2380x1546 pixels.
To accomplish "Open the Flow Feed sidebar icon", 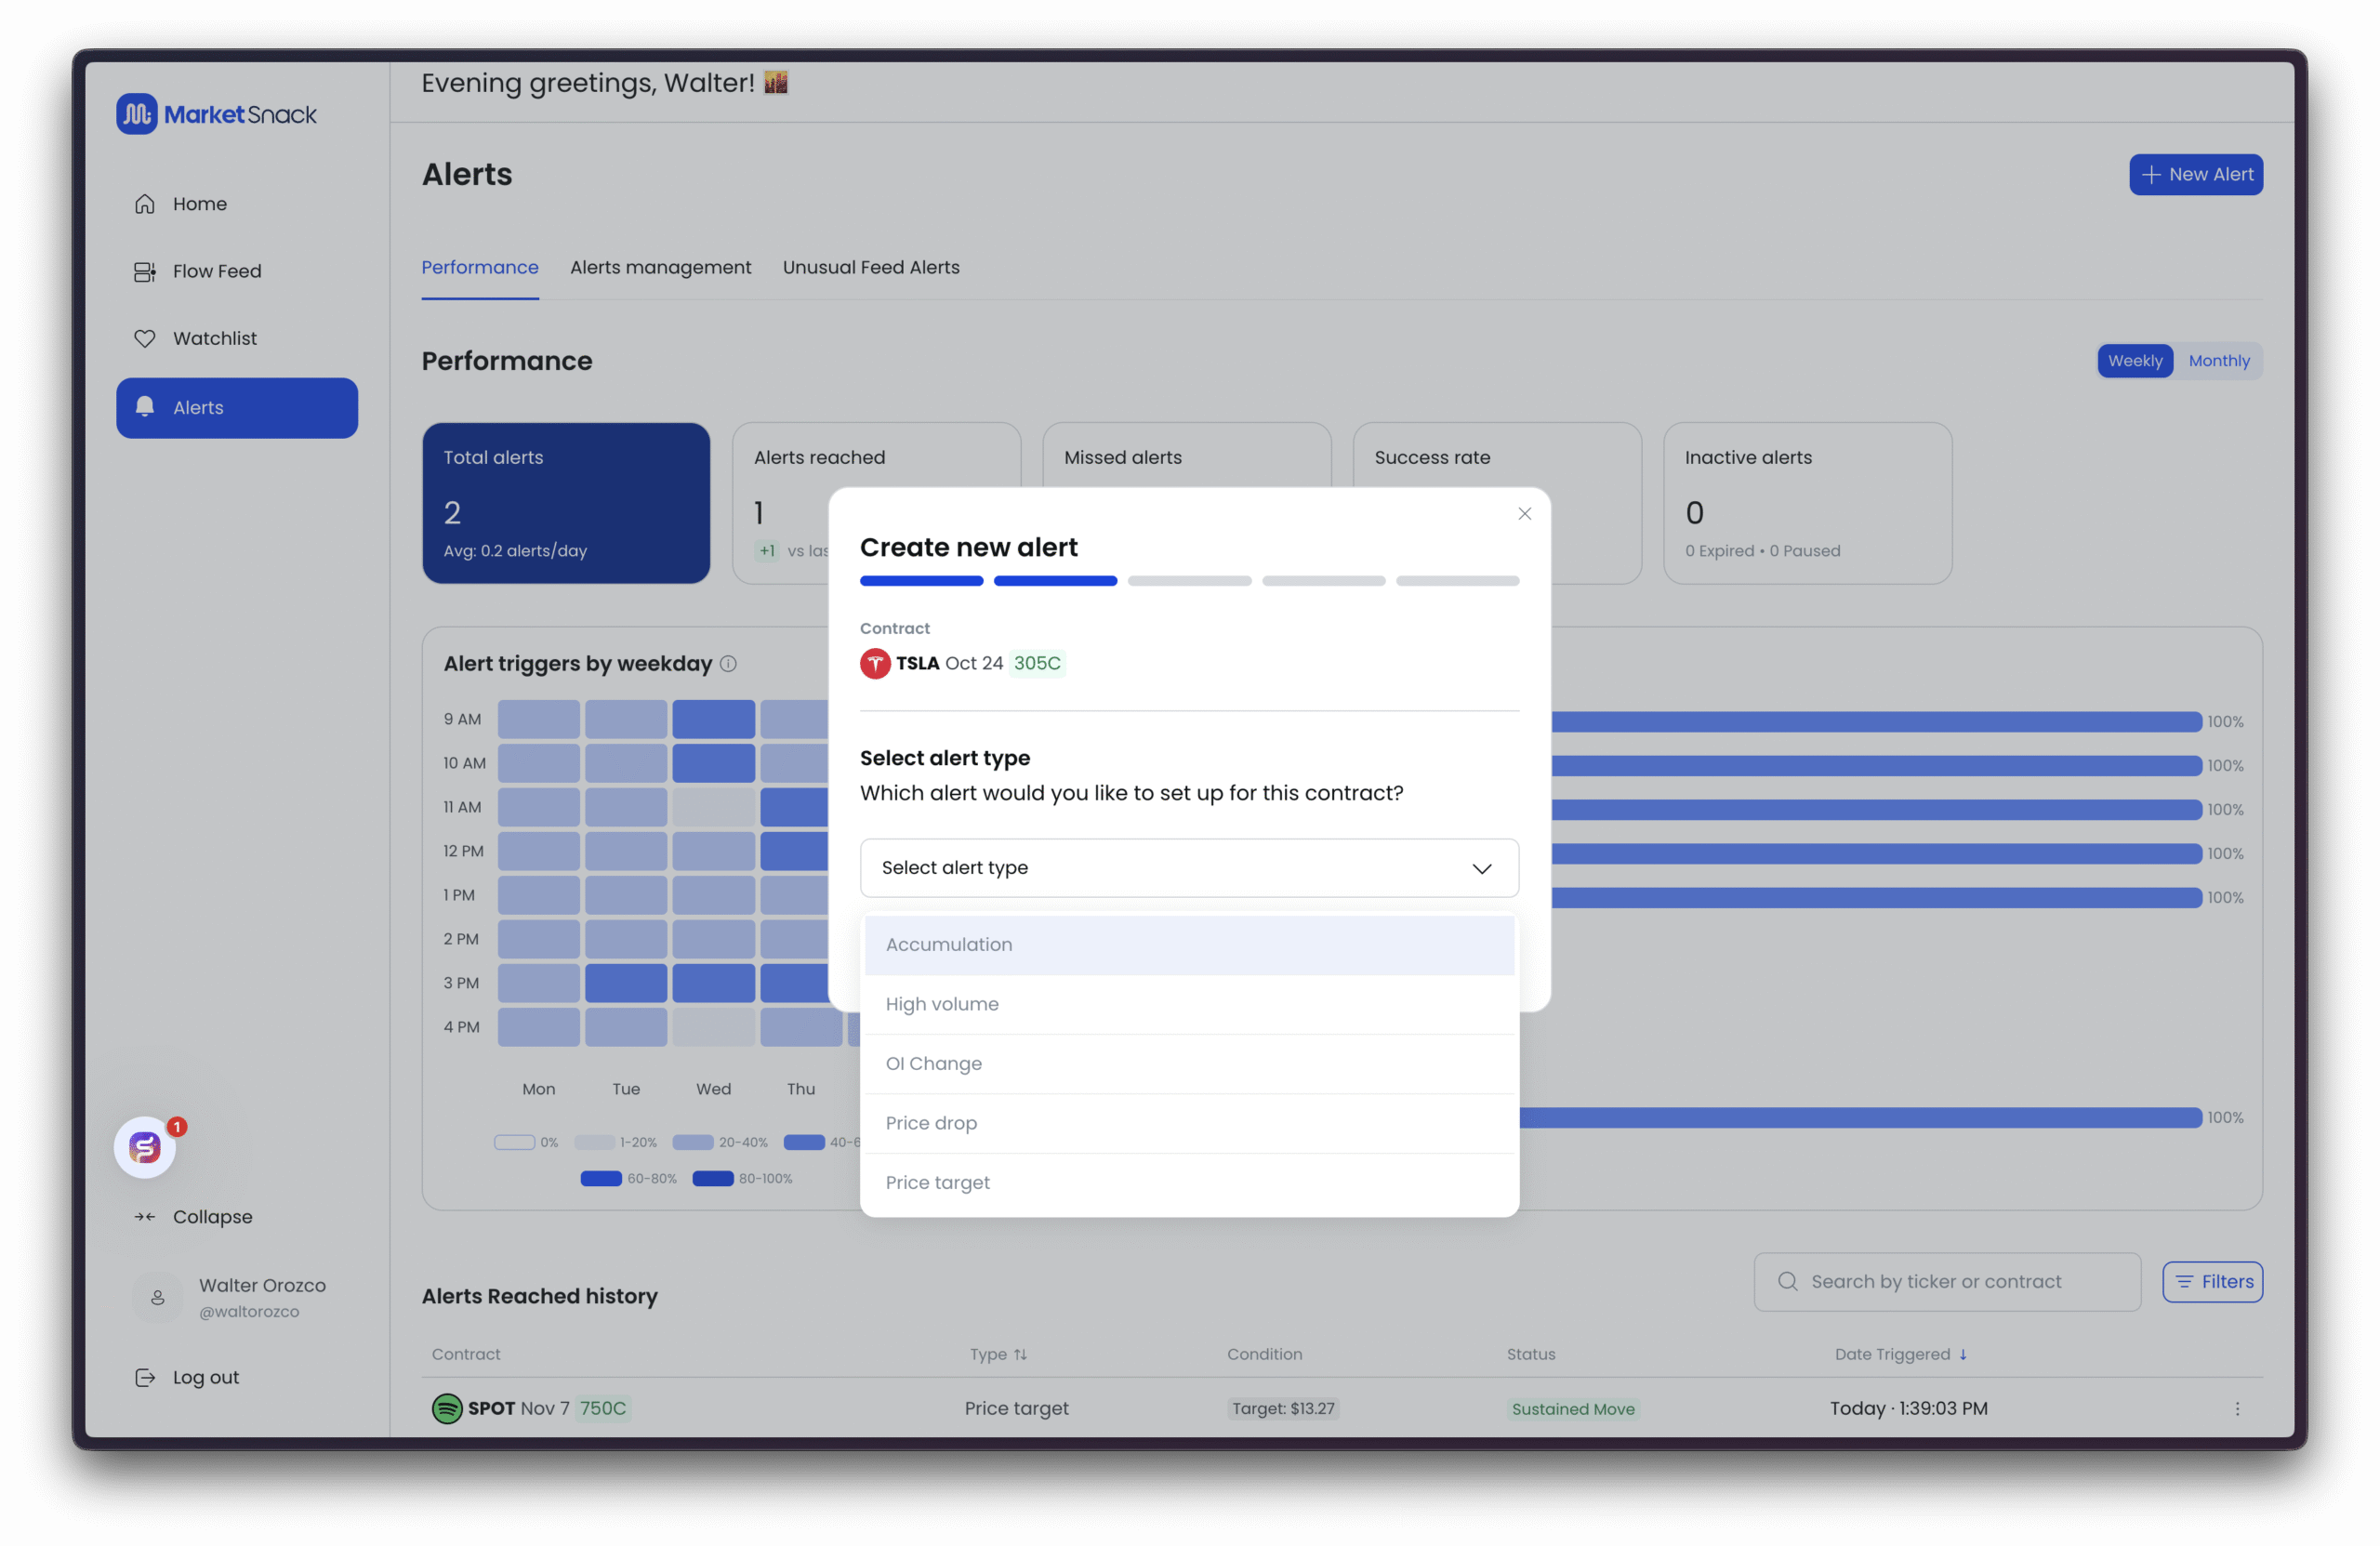I will 145,272.
